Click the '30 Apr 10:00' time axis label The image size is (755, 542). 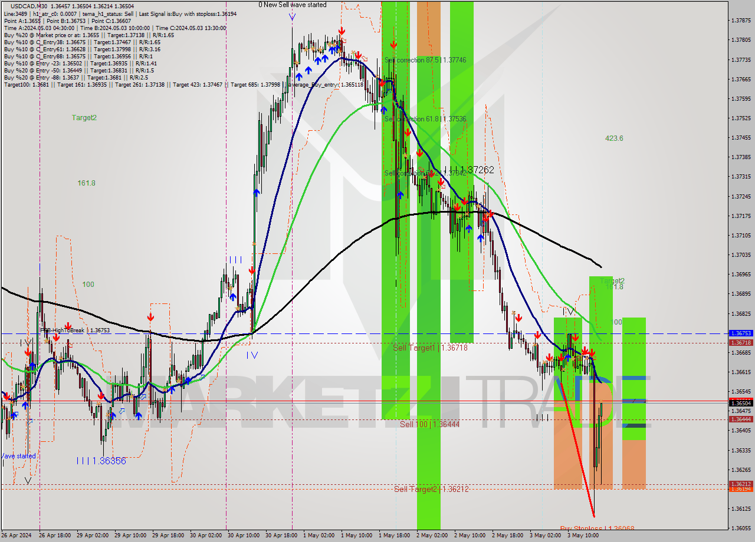coord(243,536)
